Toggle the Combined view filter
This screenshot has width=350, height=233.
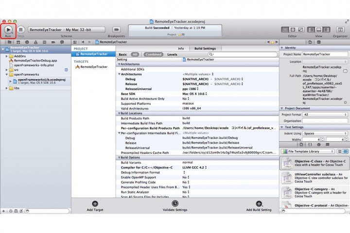coord(154,54)
